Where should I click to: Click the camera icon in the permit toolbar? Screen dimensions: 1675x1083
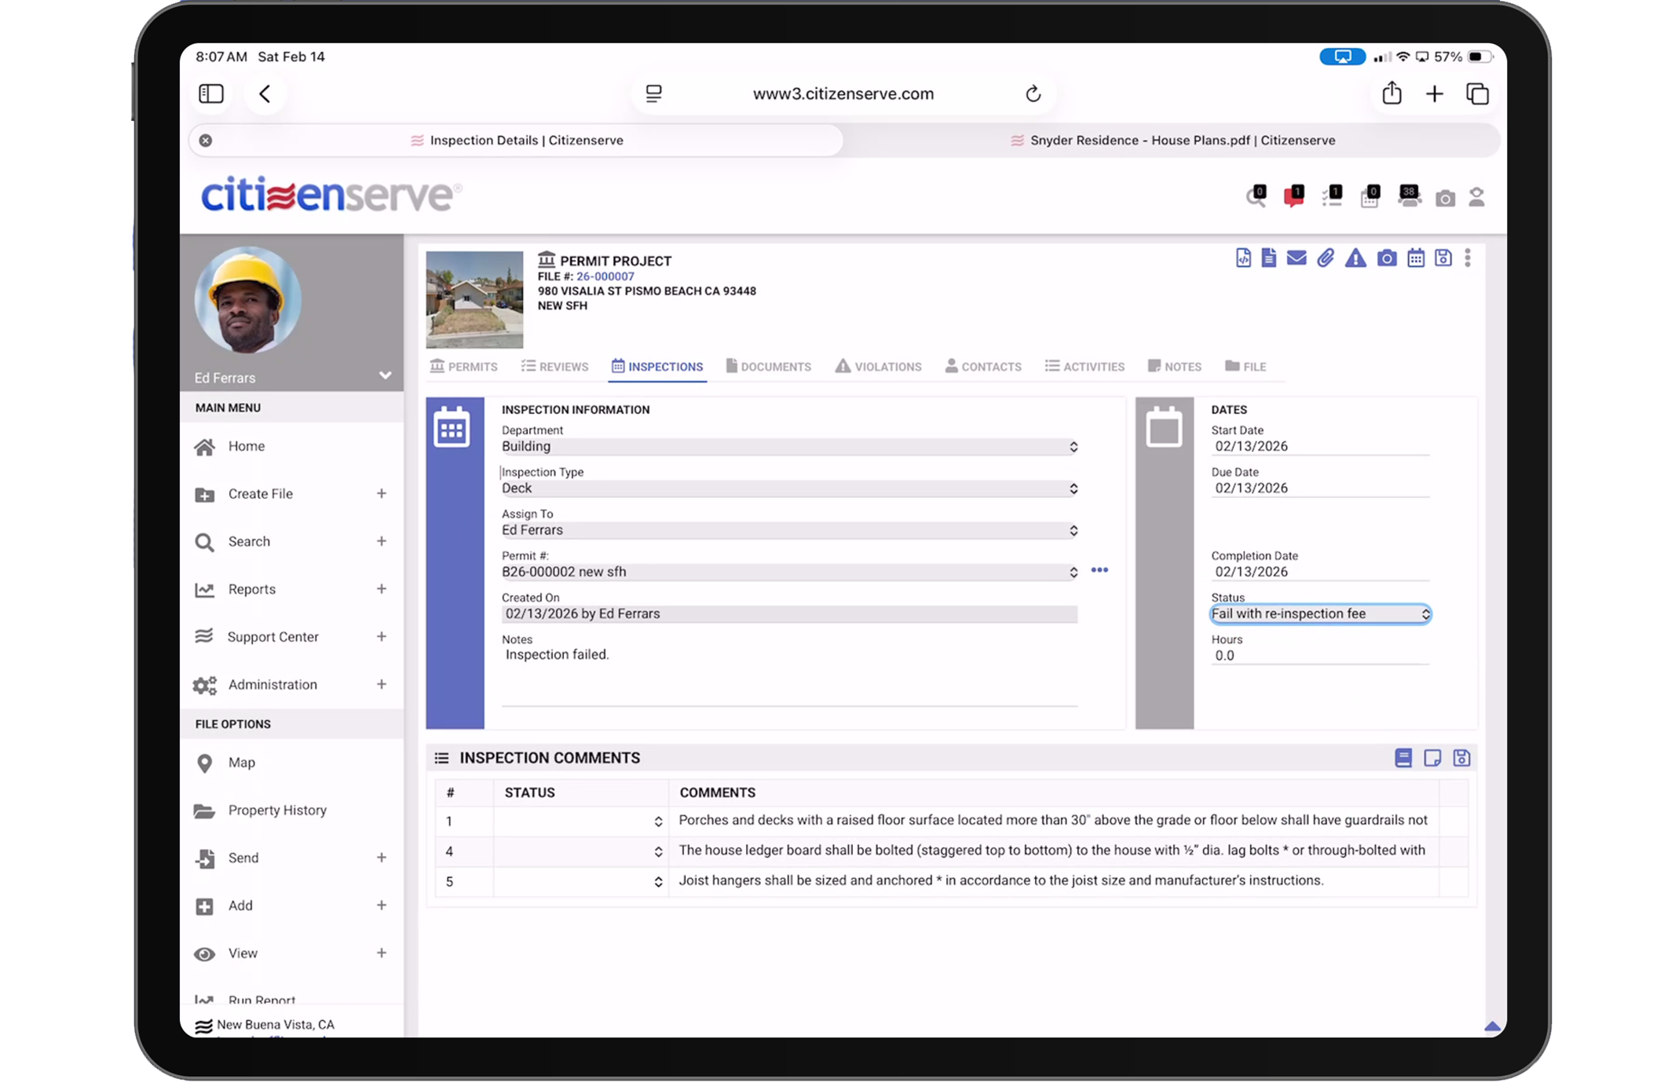tap(1388, 258)
